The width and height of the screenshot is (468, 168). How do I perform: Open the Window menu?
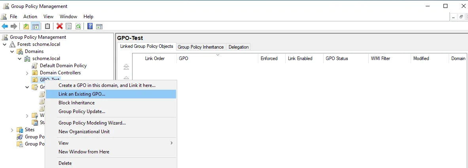pyautogui.click(x=68, y=17)
